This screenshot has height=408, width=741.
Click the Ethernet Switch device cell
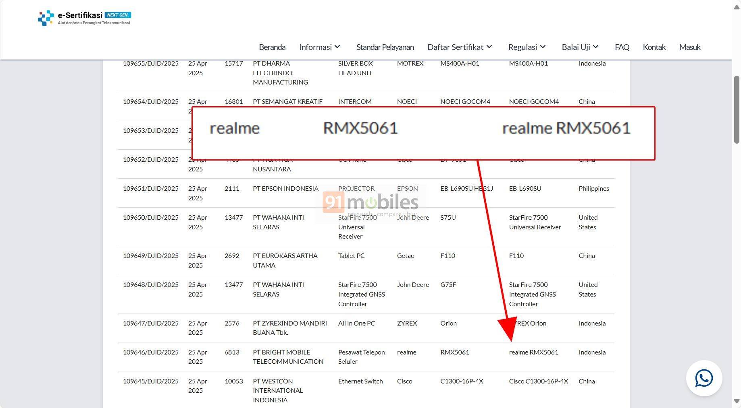click(x=360, y=381)
